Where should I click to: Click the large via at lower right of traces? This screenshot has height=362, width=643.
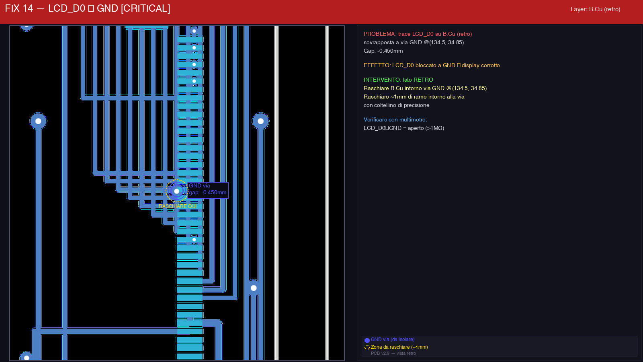tap(254, 288)
